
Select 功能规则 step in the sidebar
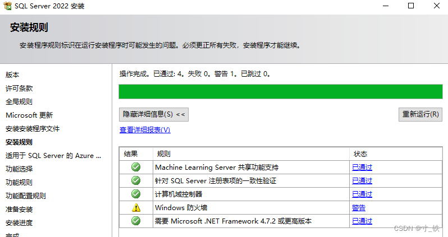pyautogui.click(x=19, y=182)
